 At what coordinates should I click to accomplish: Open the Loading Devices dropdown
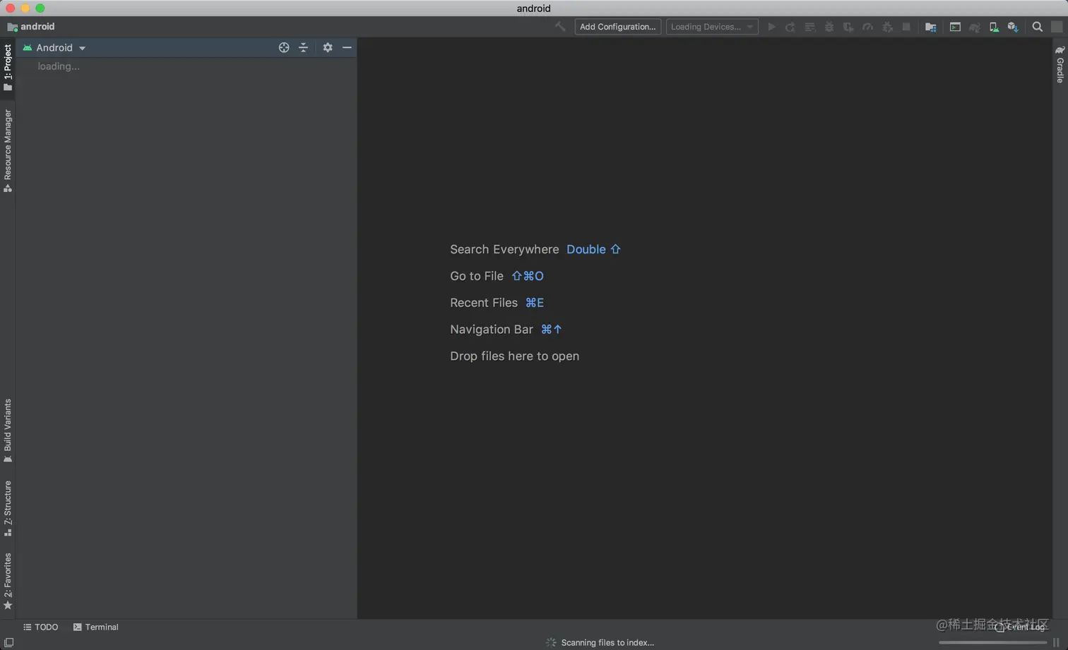712,27
